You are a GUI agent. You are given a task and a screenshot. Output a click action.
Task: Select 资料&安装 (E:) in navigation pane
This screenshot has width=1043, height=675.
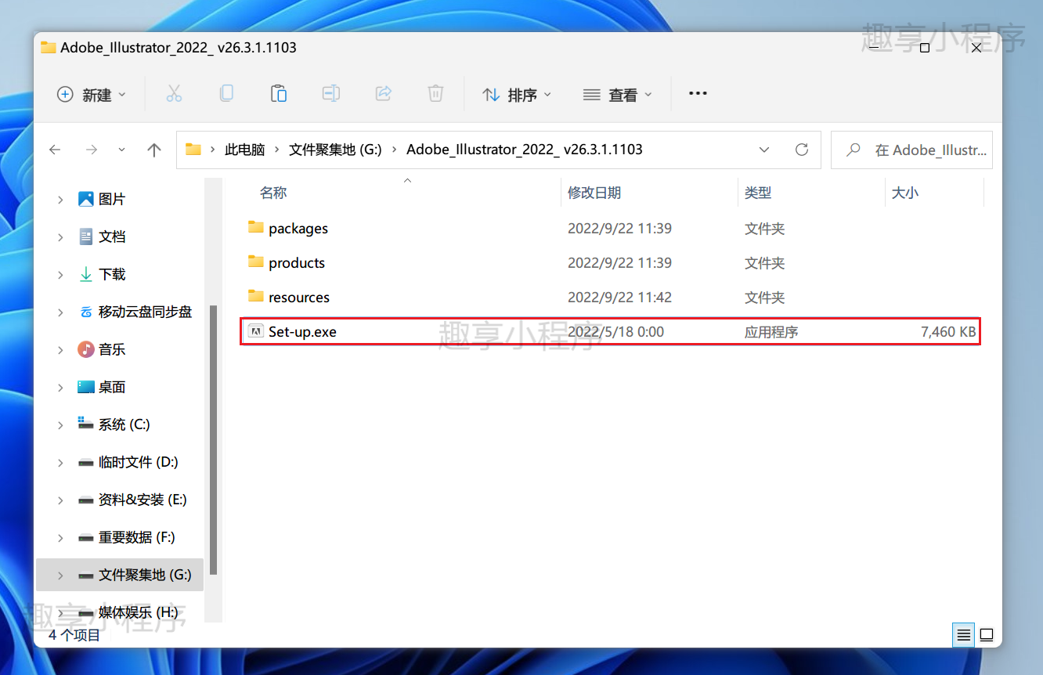click(143, 500)
